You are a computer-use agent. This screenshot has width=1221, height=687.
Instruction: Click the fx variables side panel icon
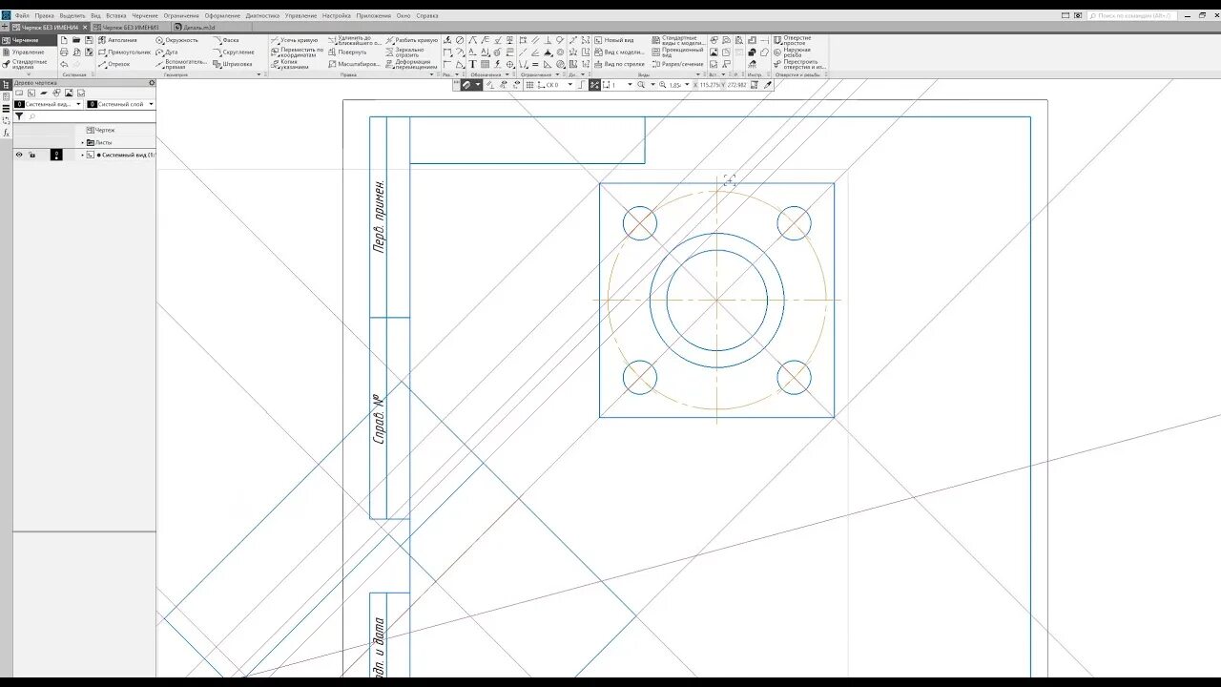[x=6, y=133]
